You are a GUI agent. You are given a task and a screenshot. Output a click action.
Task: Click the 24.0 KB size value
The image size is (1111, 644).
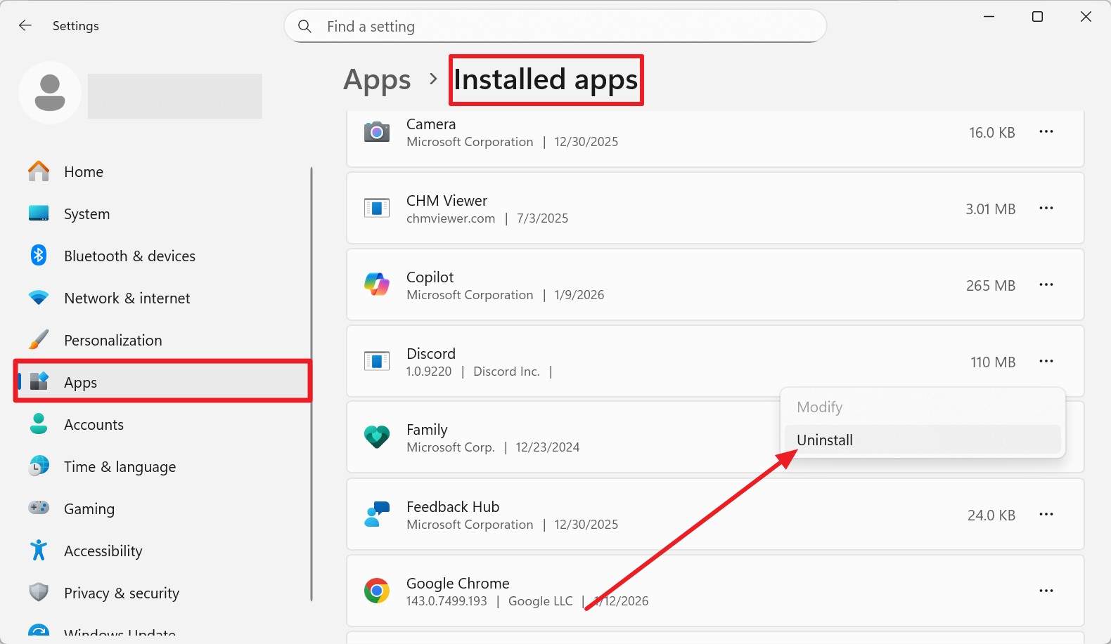[991, 515]
